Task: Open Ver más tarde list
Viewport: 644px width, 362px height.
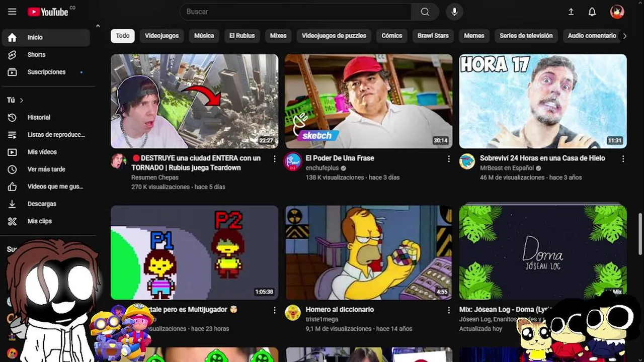Action: click(45, 169)
